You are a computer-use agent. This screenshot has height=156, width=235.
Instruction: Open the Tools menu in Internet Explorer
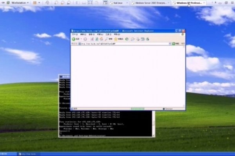tap(108, 34)
